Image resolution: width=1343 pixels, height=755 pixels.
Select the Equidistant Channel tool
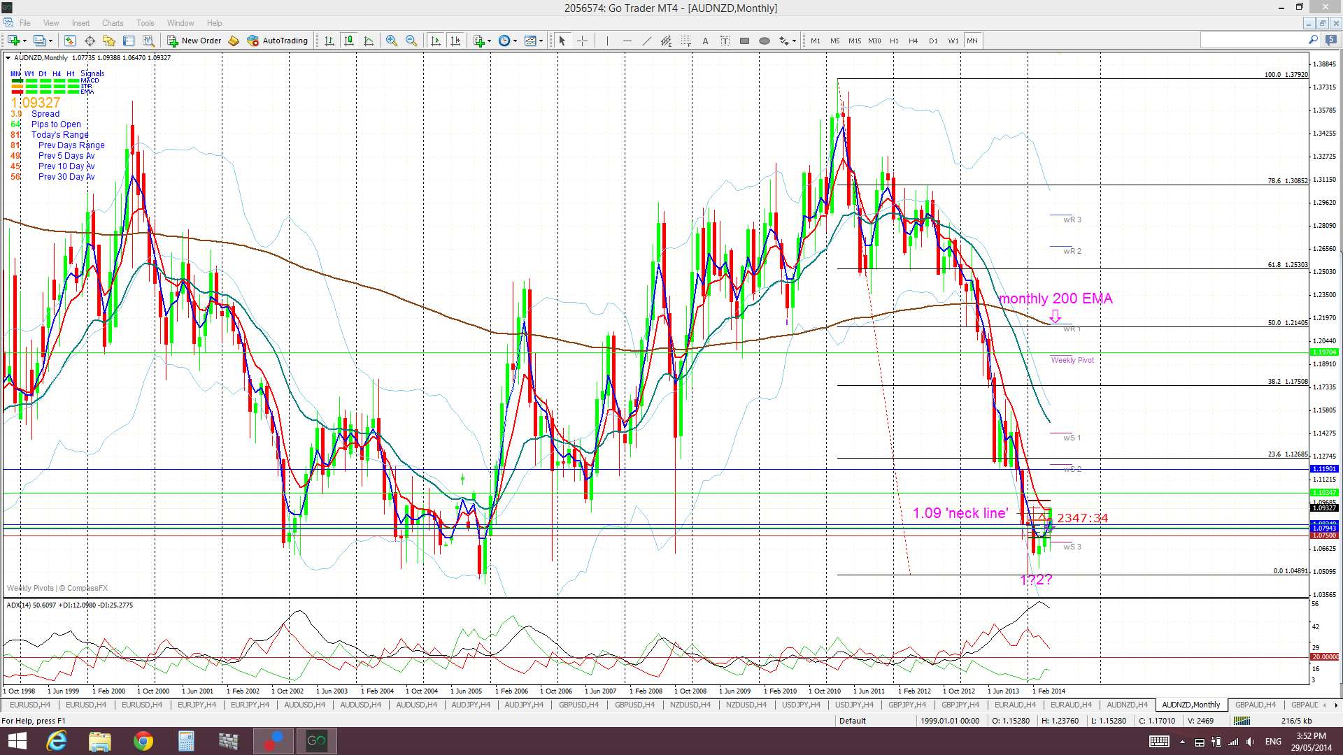[x=666, y=41]
